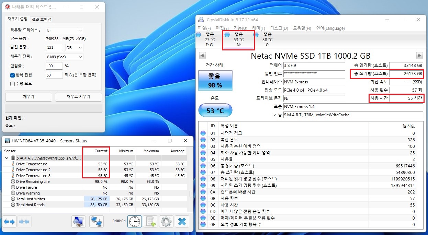Open the GiB unit dropdown
This screenshot has height=235, width=428.
75,47
